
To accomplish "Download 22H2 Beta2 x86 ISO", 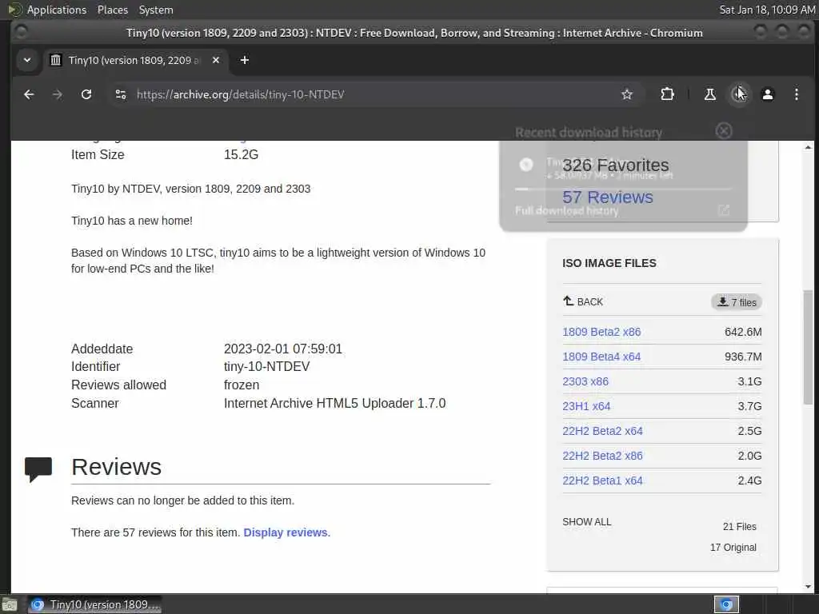I will [602, 456].
